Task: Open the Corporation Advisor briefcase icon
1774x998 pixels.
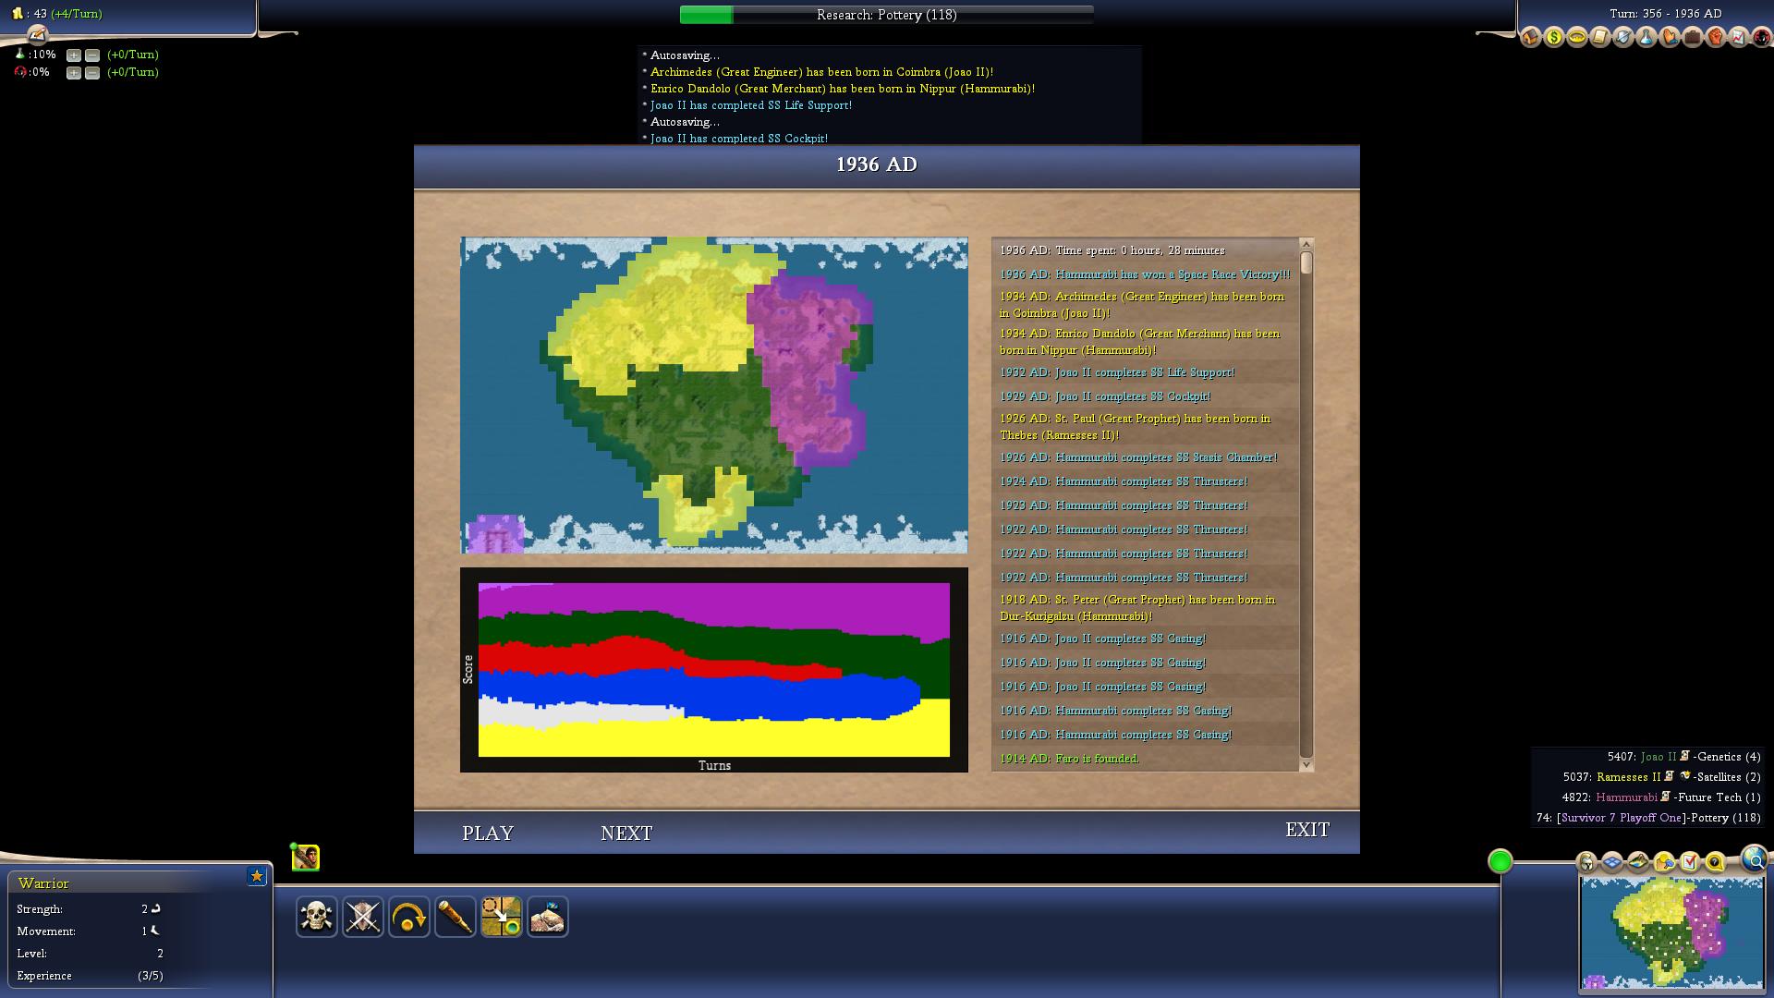Action: click(x=1693, y=37)
